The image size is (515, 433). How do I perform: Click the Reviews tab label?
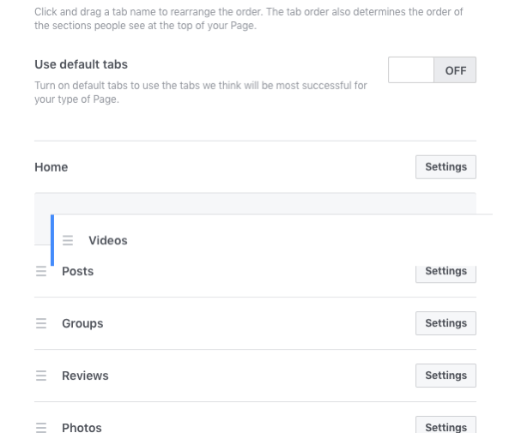pos(85,376)
